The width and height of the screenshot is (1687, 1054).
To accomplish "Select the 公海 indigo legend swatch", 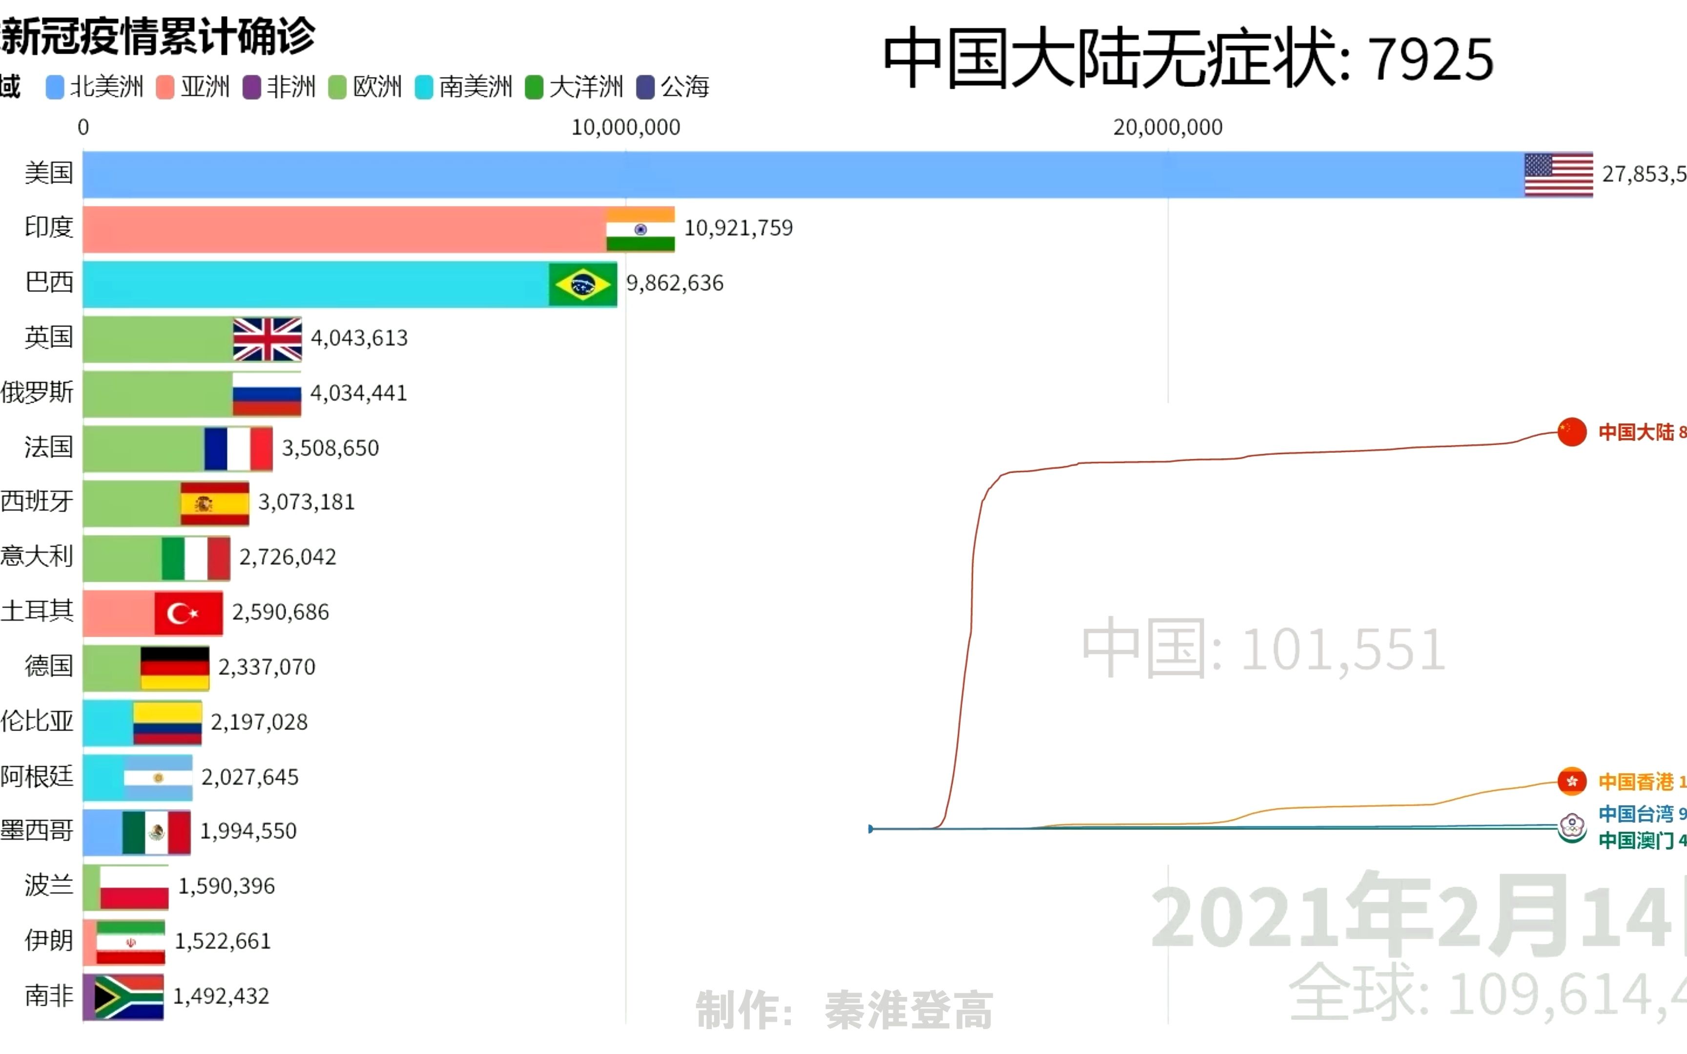I will 645,88.
